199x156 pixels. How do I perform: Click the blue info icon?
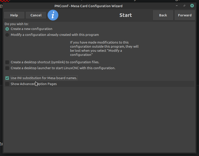(x=53, y=15)
